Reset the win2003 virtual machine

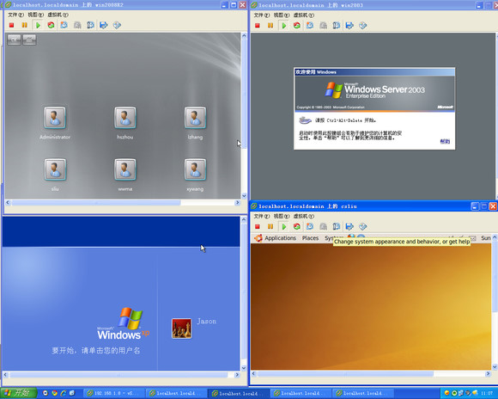(296, 26)
